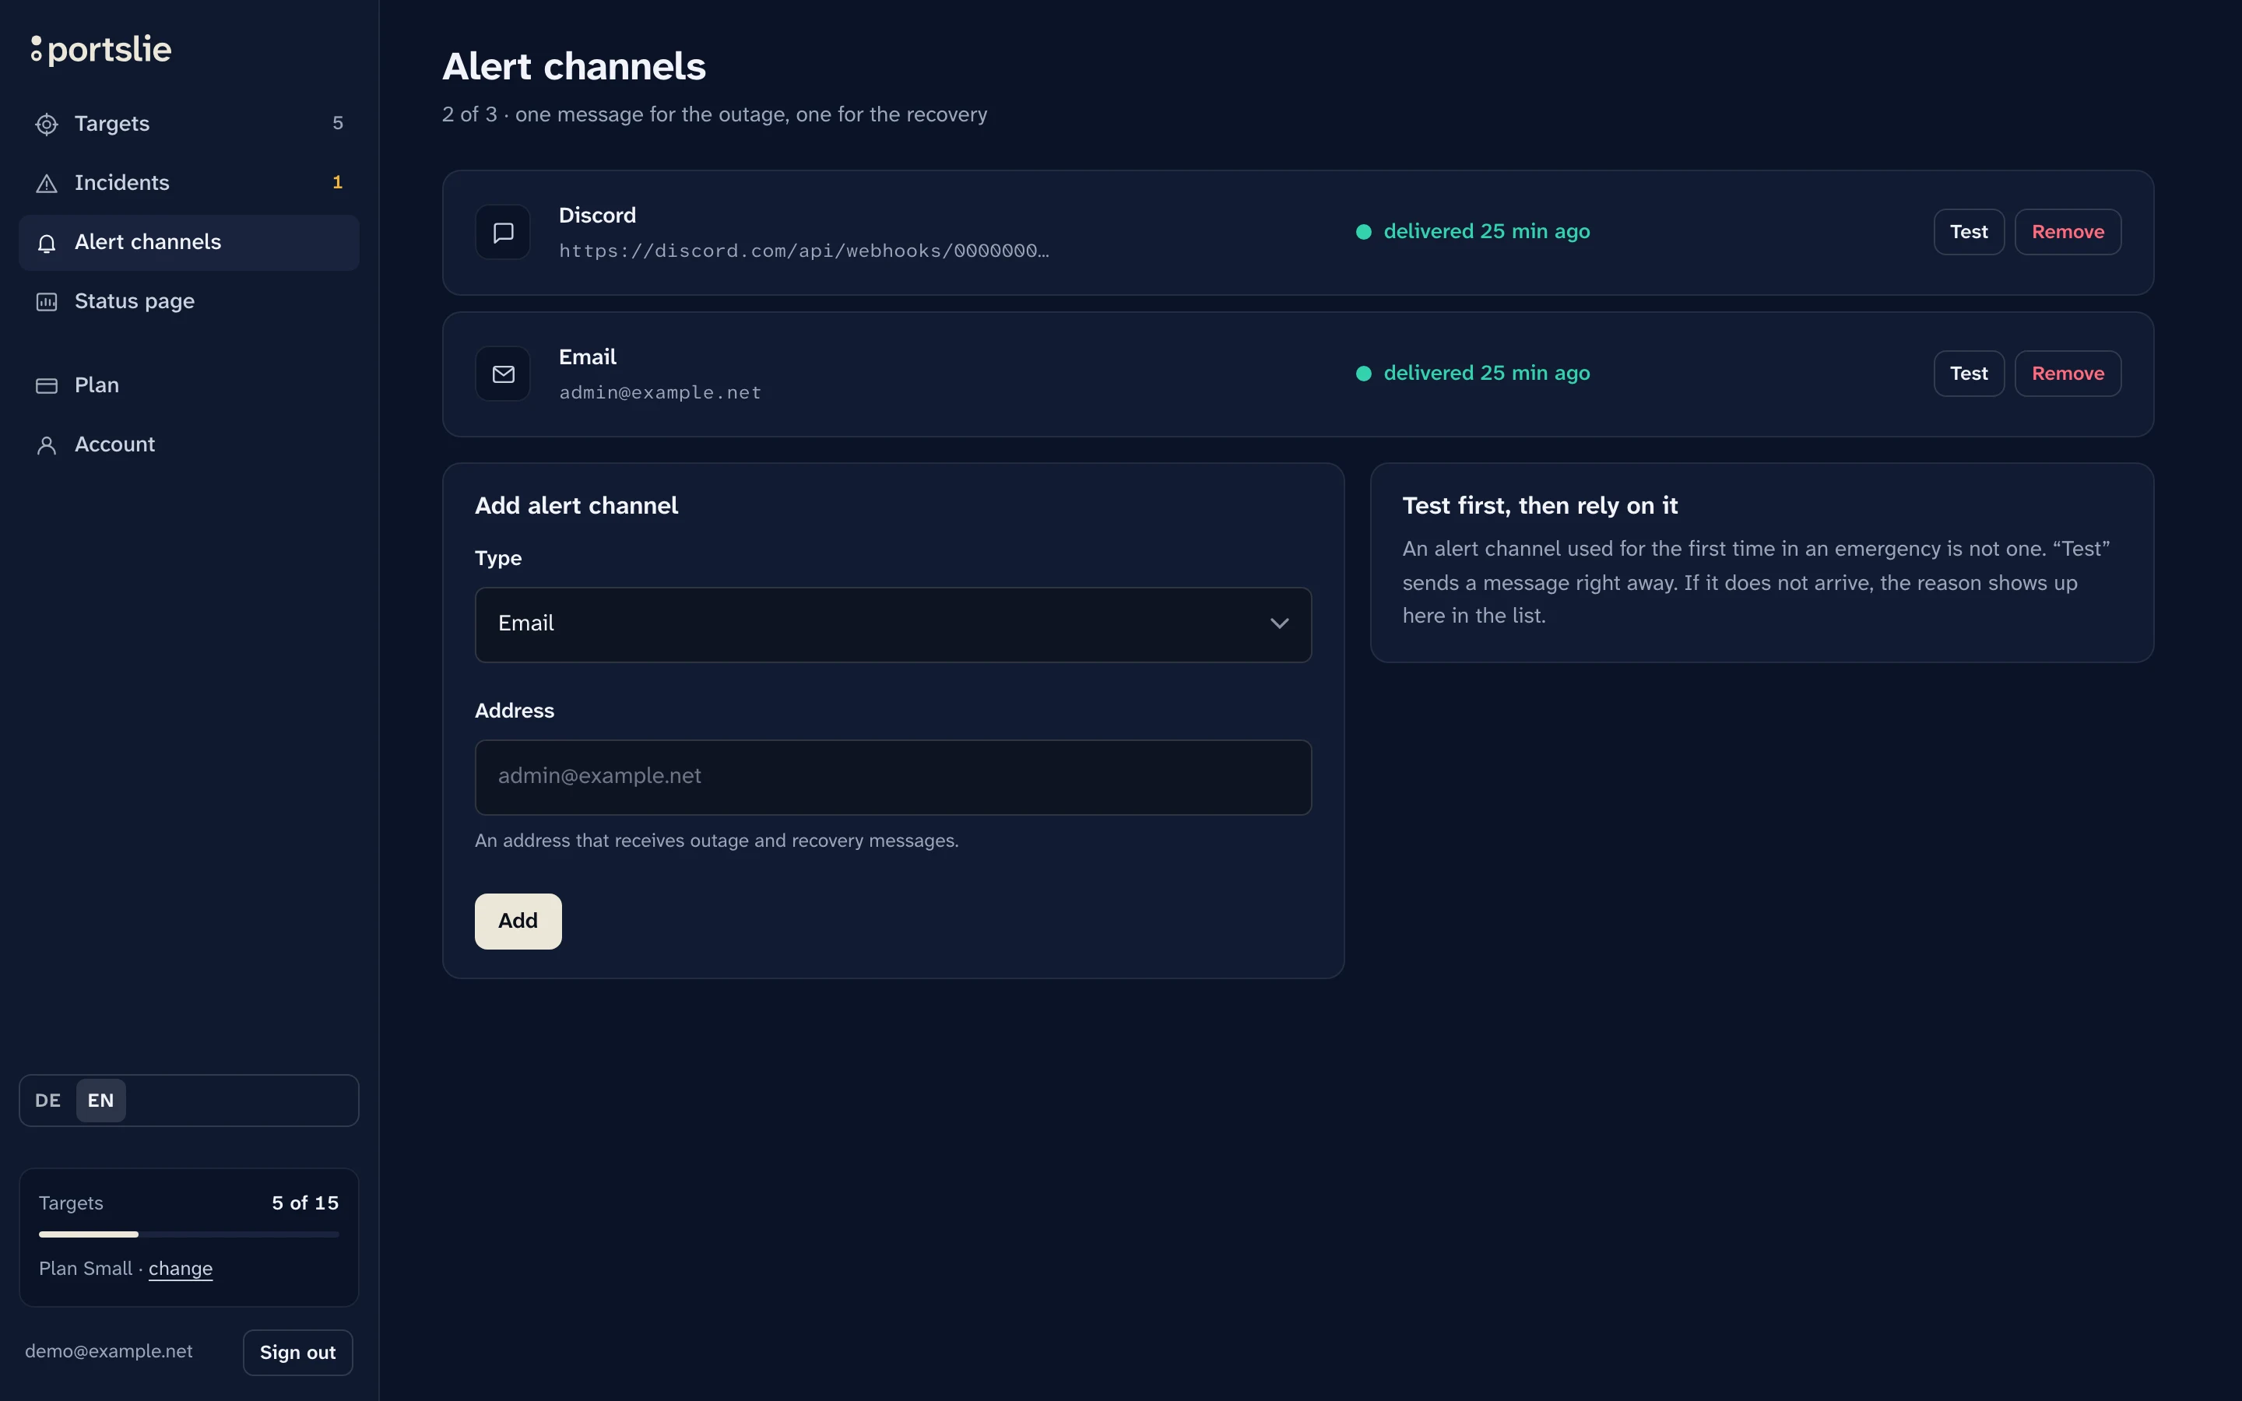Image resolution: width=2242 pixels, height=1401 pixels.
Task: Click the portslie logo
Action: tap(101, 49)
